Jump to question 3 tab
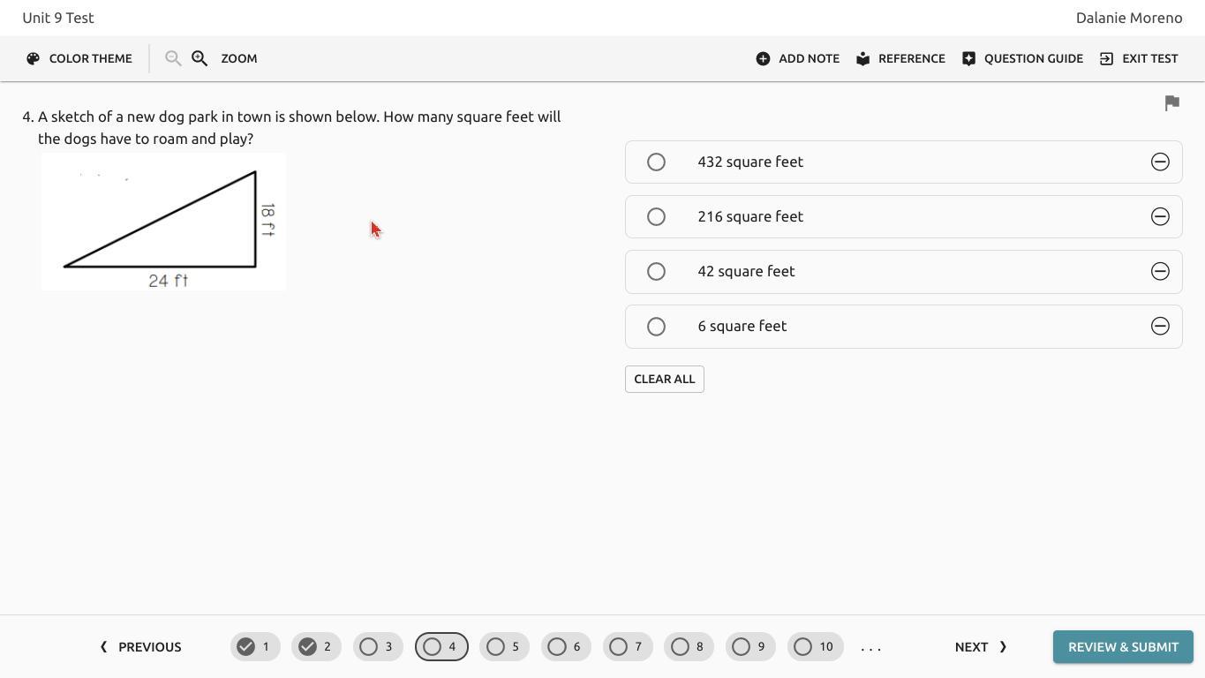Viewport: 1205px width, 678px height. pos(378,647)
